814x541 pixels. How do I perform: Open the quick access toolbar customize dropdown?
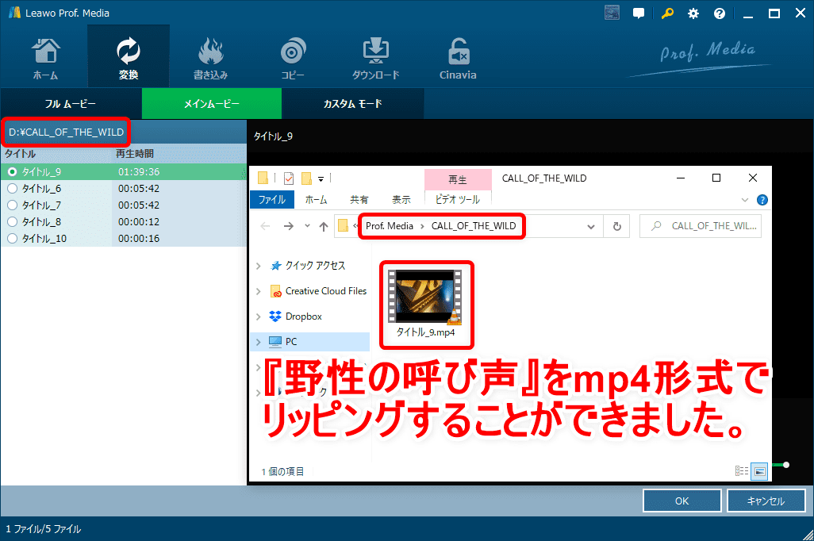coord(321,179)
